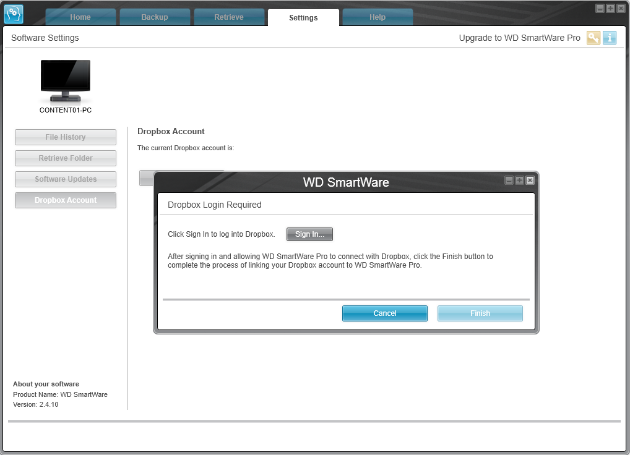Switch to the Home tab

[80, 17]
